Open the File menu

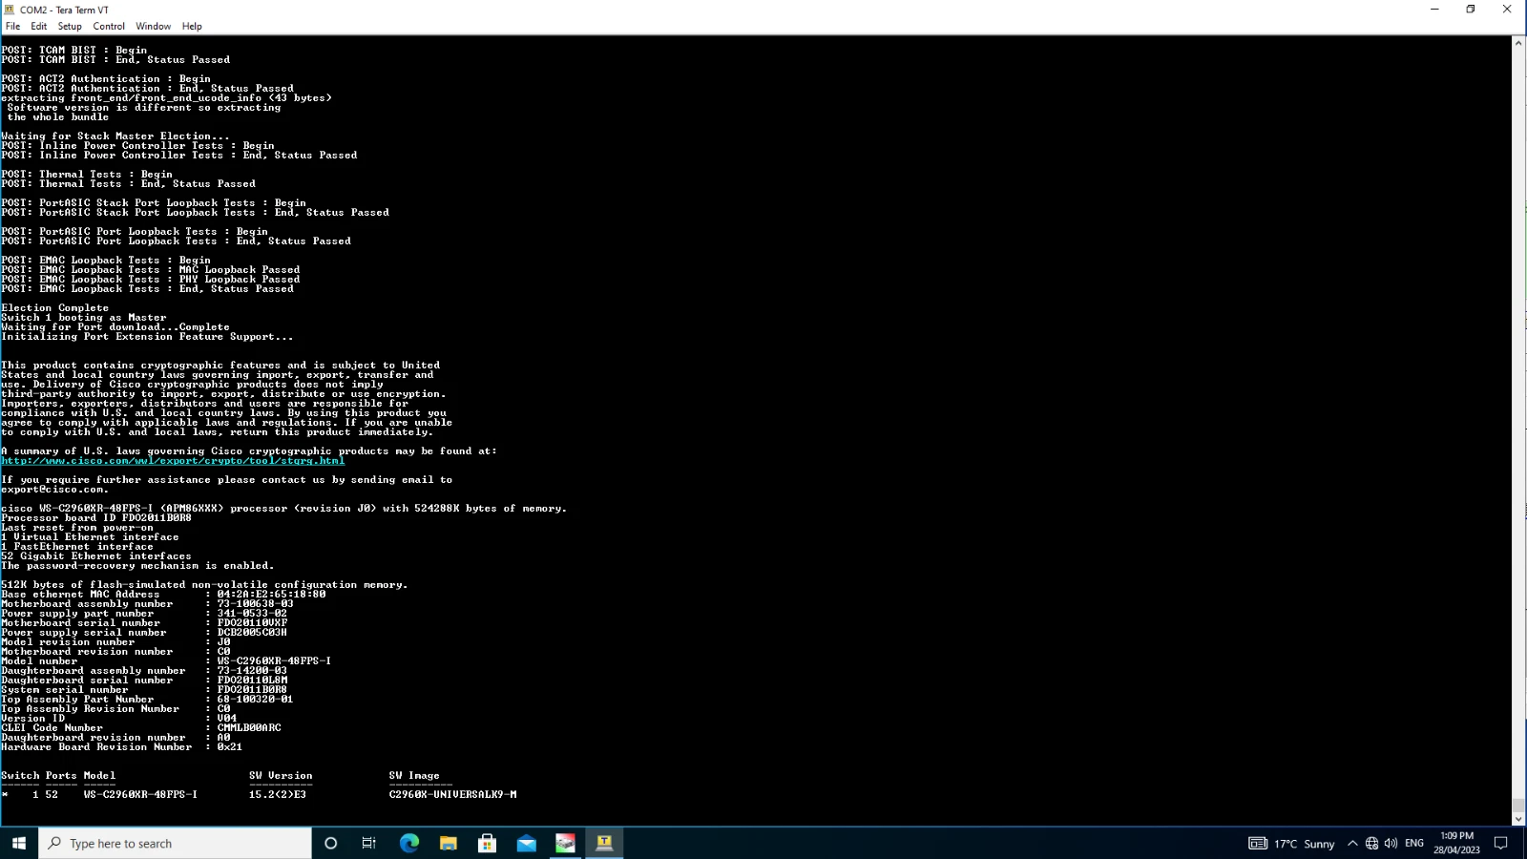[x=12, y=26]
